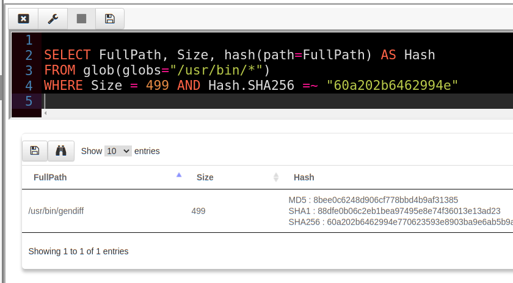The image size is (513, 283).
Task: Sort by the FullPath ascending arrow
Action: 179,175
